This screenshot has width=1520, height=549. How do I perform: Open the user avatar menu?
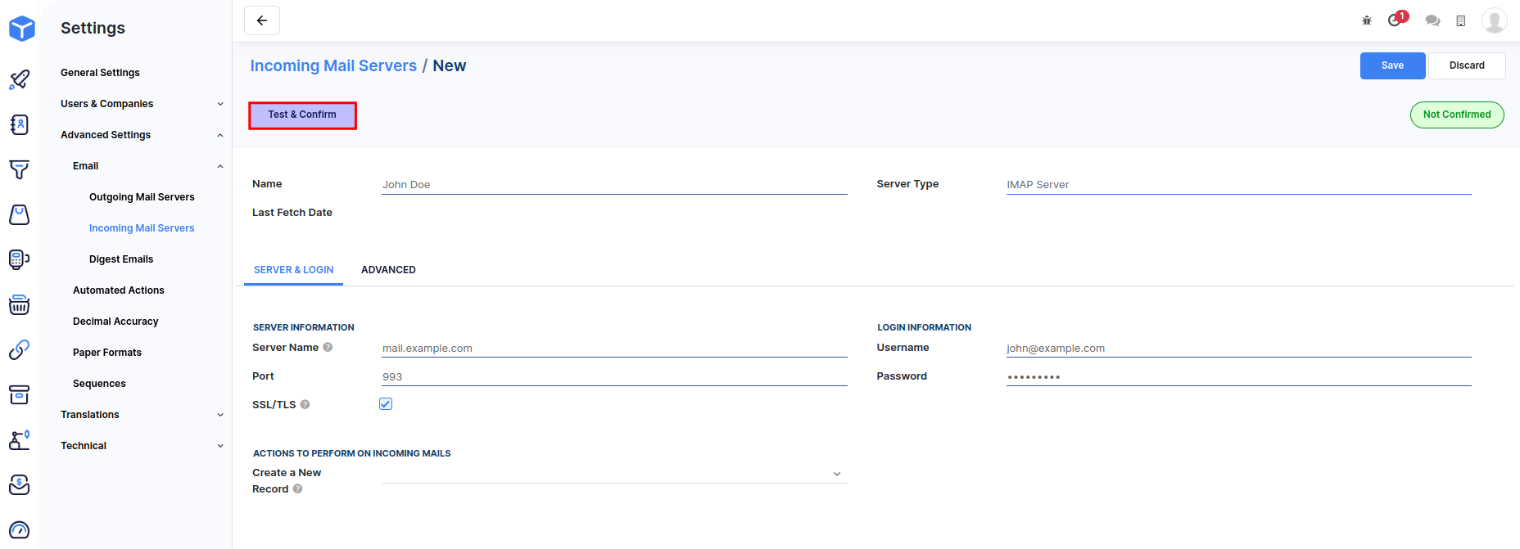[1494, 20]
